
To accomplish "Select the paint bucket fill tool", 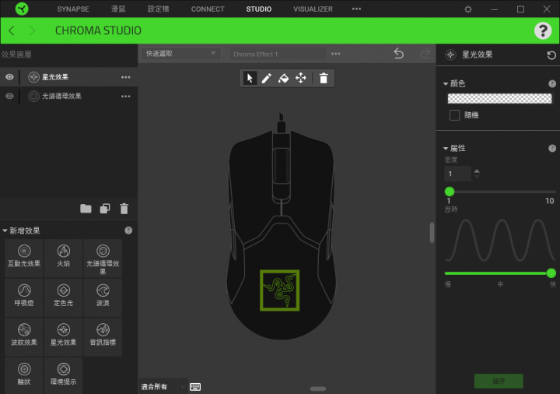I will (284, 78).
